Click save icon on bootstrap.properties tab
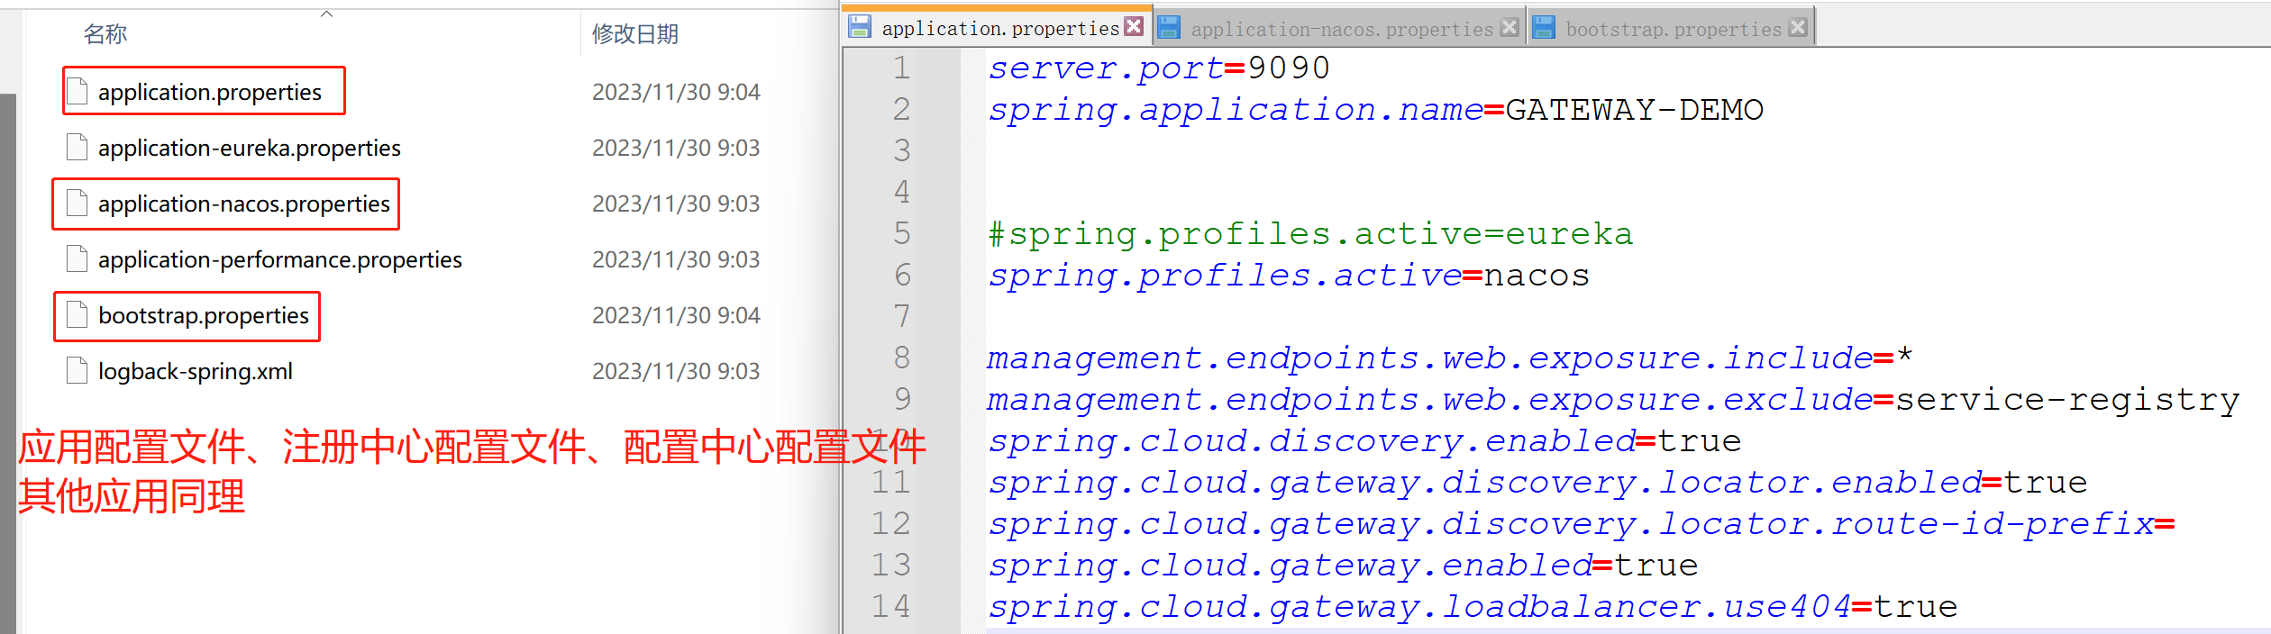This screenshot has height=634, width=2271. pyautogui.click(x=1544, y=28)
